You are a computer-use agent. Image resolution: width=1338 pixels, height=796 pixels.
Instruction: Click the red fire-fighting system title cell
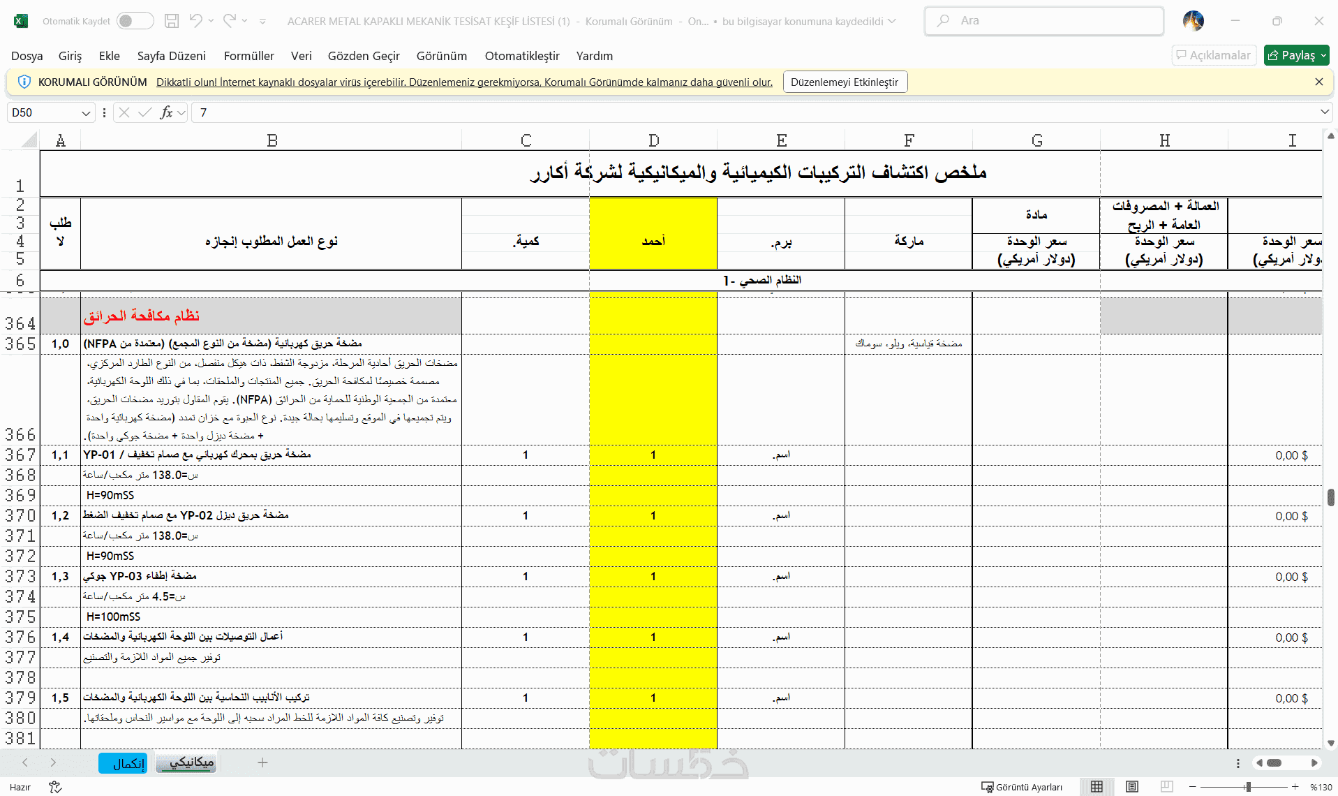(x=272, y=316)
